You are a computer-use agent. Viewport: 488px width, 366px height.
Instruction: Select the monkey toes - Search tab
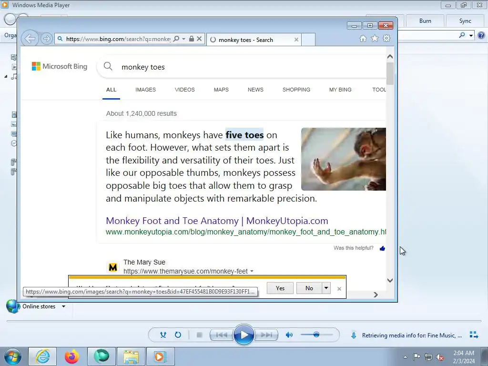pyautogui.click(x=254, y=40)
